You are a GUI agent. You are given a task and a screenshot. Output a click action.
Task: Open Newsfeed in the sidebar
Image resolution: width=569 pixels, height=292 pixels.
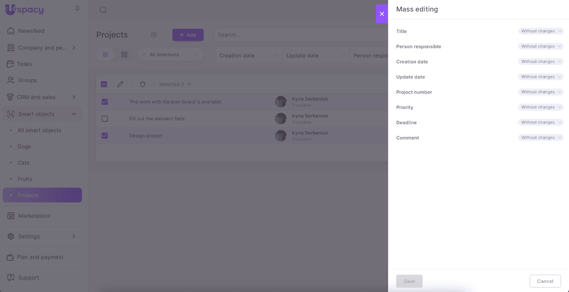pyautogui.click(x=31, y=31)
